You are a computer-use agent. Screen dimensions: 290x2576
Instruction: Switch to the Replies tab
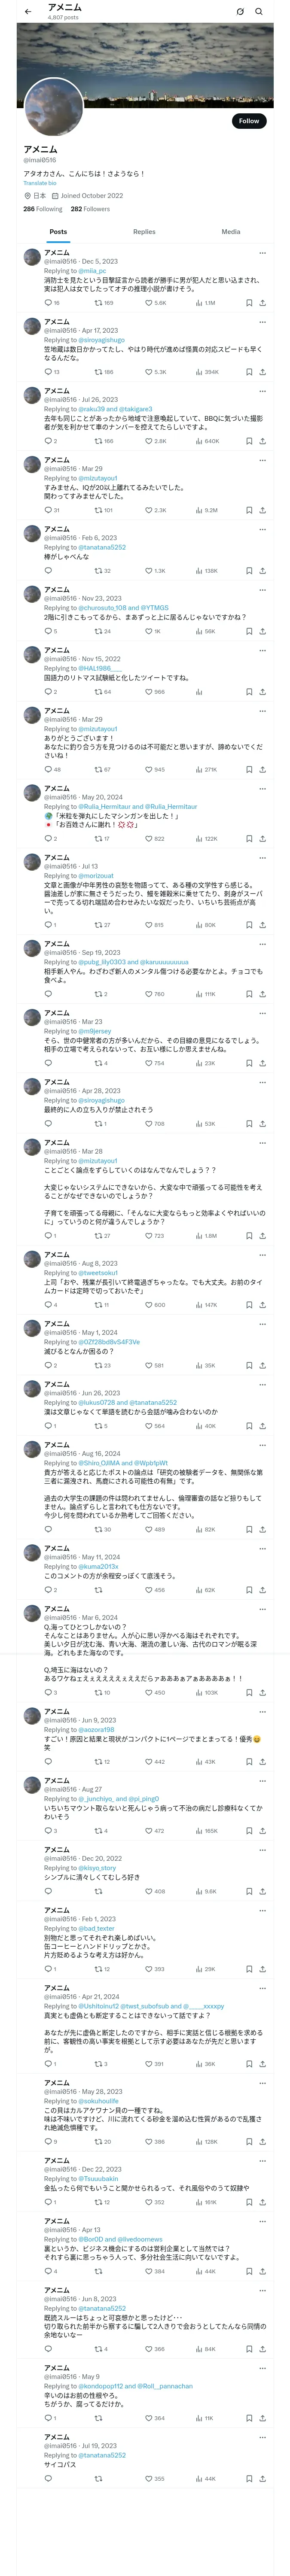pos(144,232)
